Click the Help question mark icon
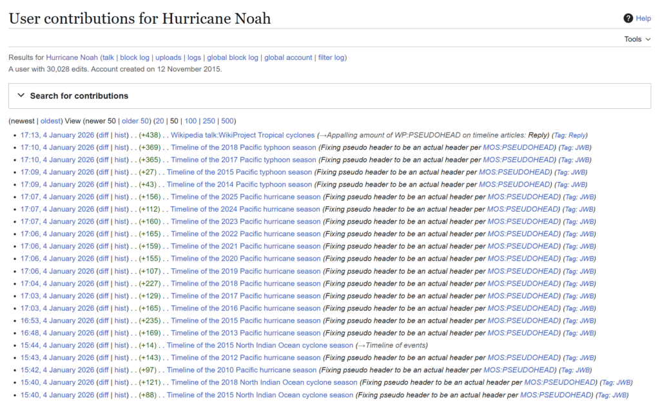This screenshot has width=660, height=401. [628, 18]
